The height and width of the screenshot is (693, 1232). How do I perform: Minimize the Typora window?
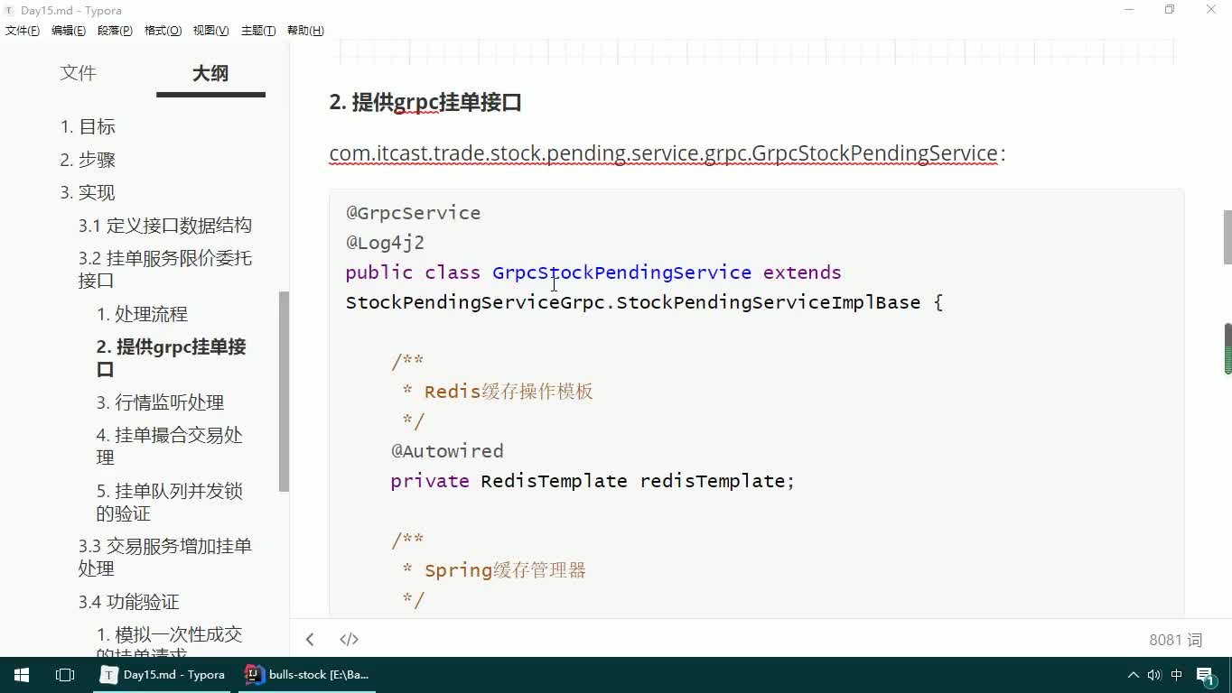click(x=1129, y=10)
